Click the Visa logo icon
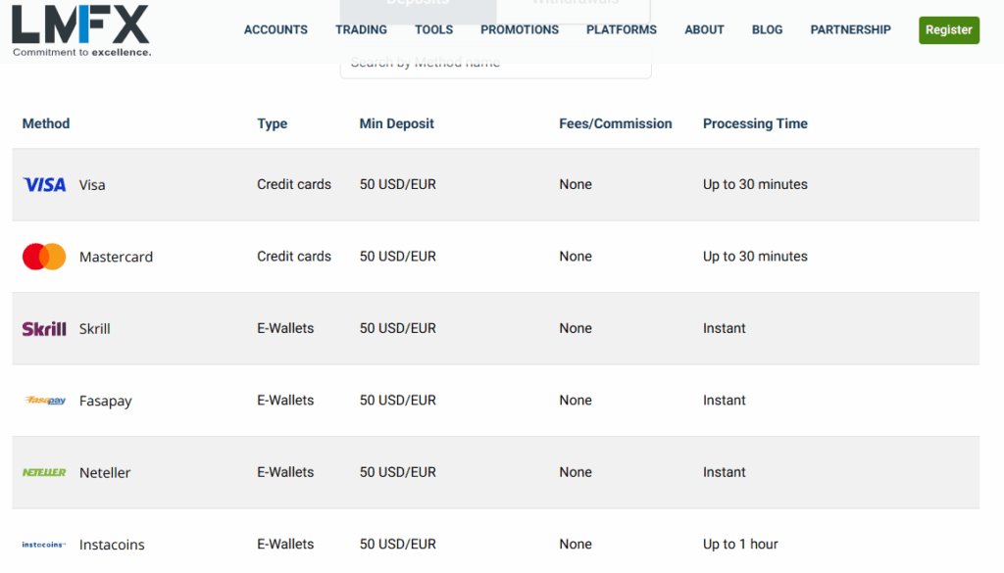 click(x=44, y=184)
